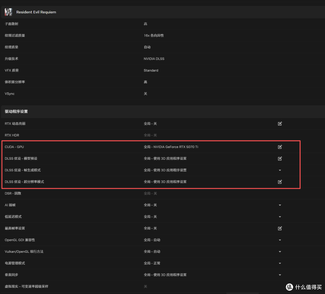Select the 16x 各向异性 value
The image size is (325, 294).
pos(153,35)
